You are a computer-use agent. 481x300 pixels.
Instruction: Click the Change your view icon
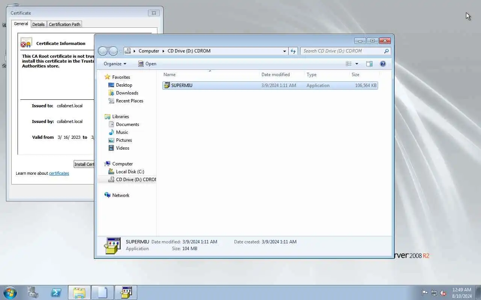coord(349,64)
